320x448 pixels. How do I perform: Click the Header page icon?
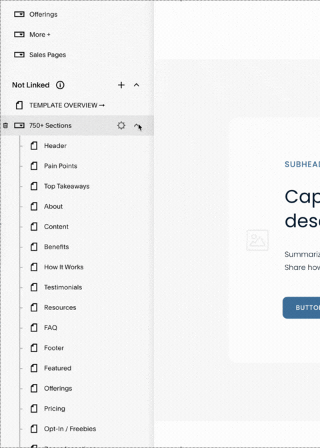[x=34, y=146]
